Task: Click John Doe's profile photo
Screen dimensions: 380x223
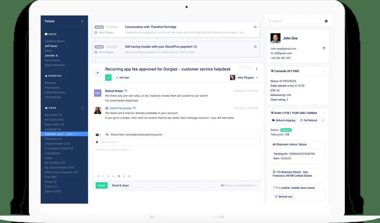Action: click(x=275, y=38)
